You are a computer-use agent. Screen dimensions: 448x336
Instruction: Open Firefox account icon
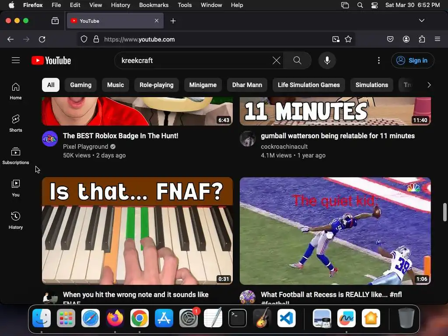pyautogui.click(x=406, y=39)
